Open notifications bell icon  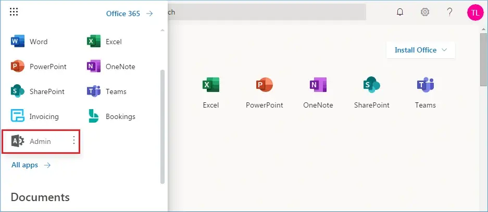[x=400, y=12]
